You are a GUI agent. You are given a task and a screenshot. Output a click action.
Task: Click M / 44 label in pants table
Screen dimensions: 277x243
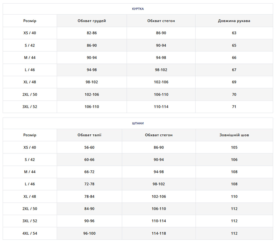(30, 172)
